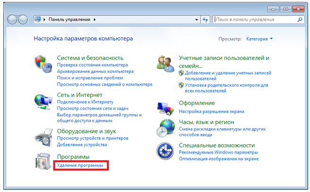The image size is (310, 192).
Task: Expand the address bar history dropdown
Action: click(197, 19)
